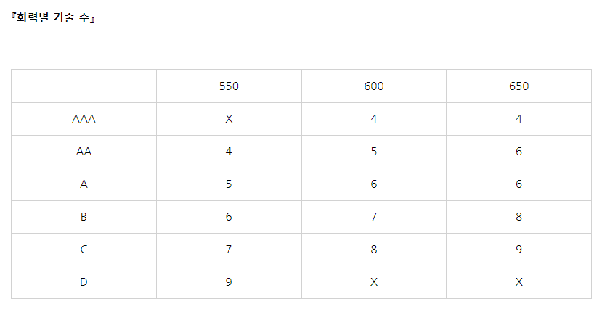The height and width of the screenshot is (312, 602).
Task: Click the B row value under 600
Action: (x=374, y=217)
